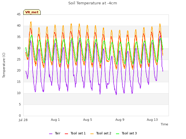Click the 25 y-axis tick label
The width and height of the screenshot is (186, 139).
19,59
